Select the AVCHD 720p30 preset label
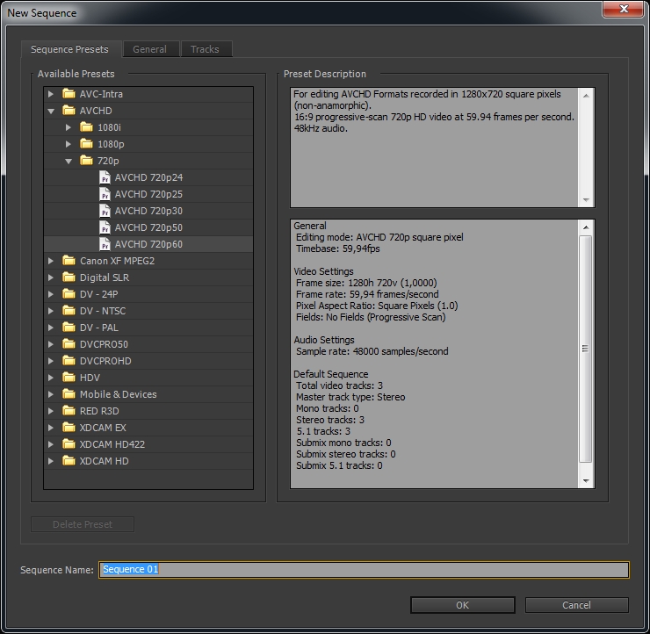This screenshot has width=650, height=634. [148, 211]
